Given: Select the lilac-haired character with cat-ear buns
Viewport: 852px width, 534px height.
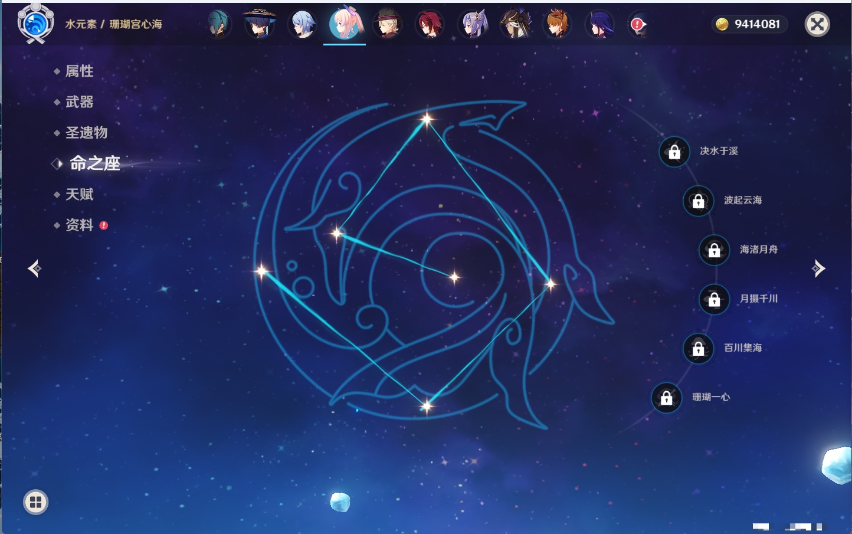Looking at the screenshot, I should pyautogui.click(x=473, y=24).
